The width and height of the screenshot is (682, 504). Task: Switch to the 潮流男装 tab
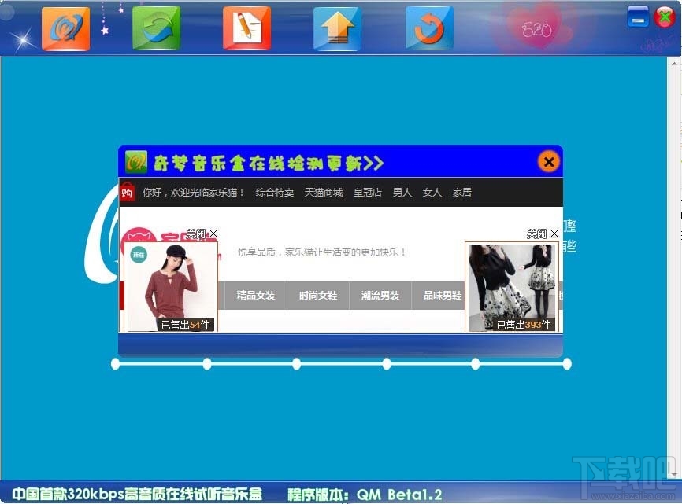pos(381,296)
